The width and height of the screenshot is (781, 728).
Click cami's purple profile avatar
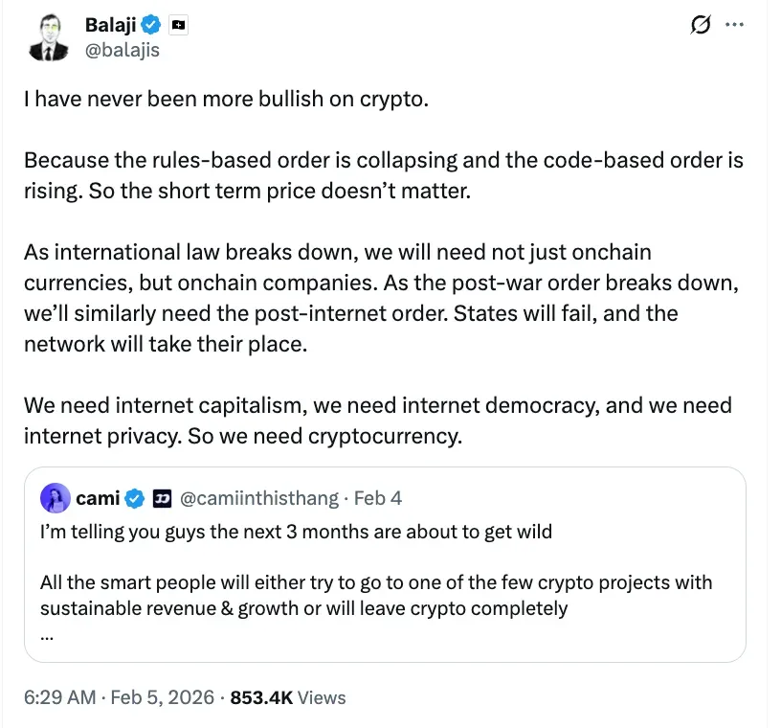(55, 498)
